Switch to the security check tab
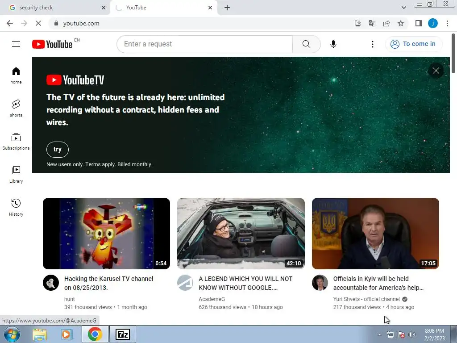 coord(55,8)
